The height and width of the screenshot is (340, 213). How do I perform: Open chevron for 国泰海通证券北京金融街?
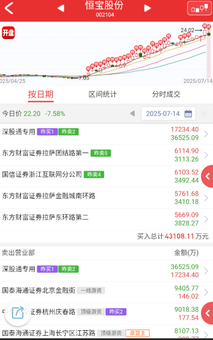coord(206,292)
